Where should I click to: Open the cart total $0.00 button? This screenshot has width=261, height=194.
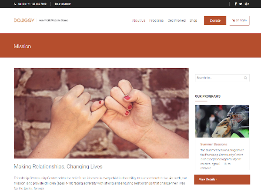coord(239,20)
